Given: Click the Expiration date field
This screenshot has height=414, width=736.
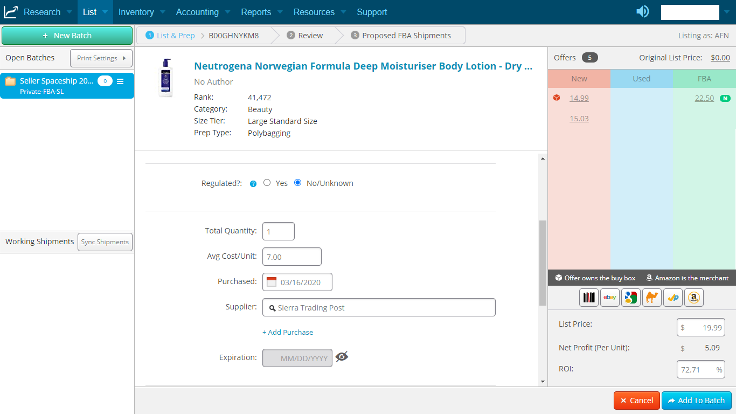Looking at the screenshot, I should [297, 358].
